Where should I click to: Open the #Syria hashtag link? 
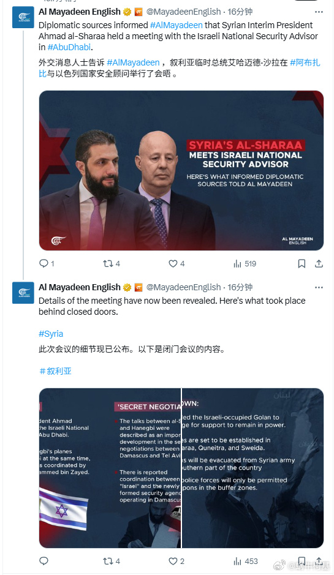pos(51,334)
